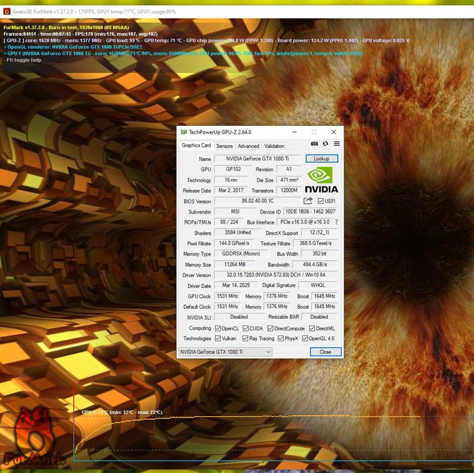
Task: Click the GPU-Z screenshot camera icon
Action: (314, 144)
